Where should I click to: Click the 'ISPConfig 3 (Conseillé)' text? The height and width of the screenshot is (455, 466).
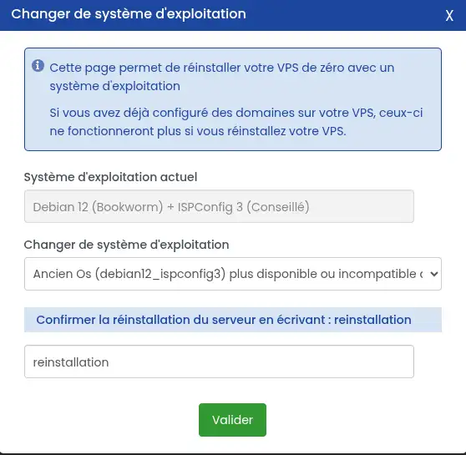click(243, 207)
